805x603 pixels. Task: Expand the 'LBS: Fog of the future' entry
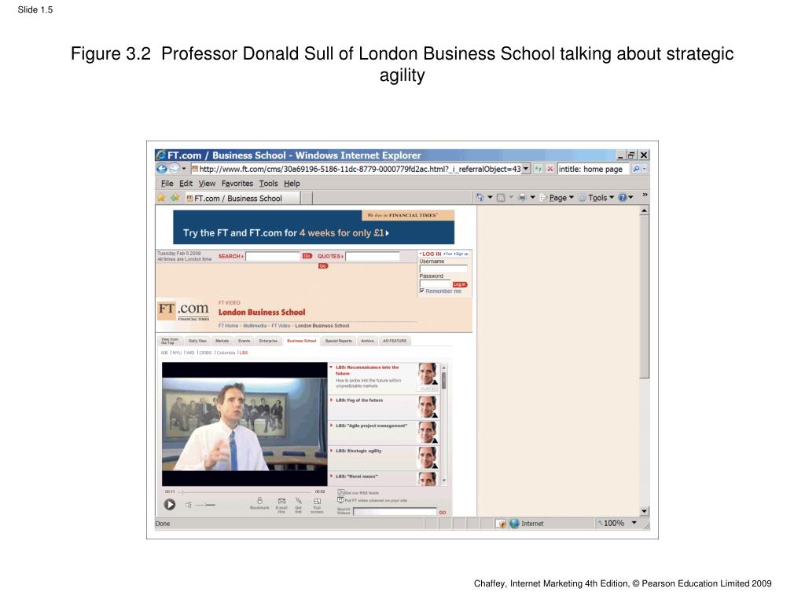click(331, 400)
